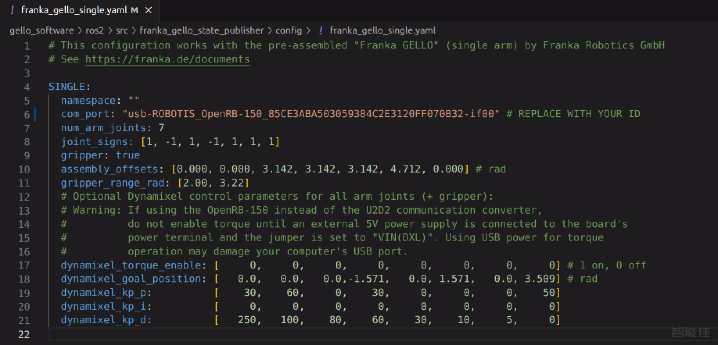Click the com_port key
This screenshot has height=345, width=718.
click(x=85, y=114)
